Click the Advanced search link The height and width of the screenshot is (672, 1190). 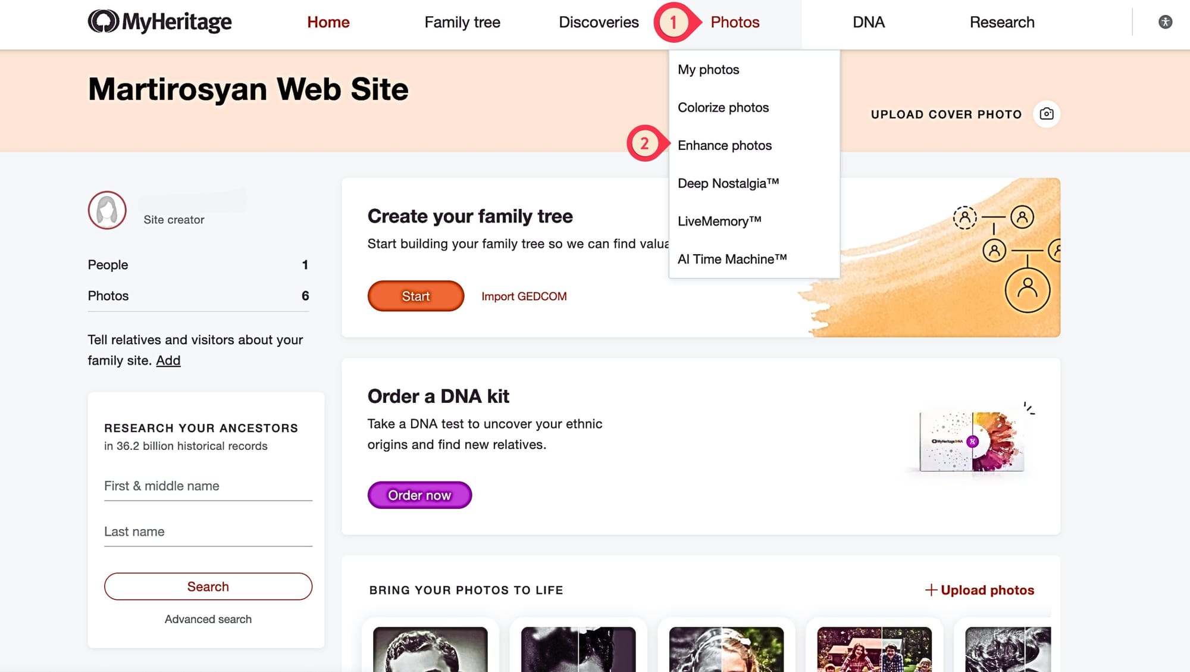tap(208, 619)
